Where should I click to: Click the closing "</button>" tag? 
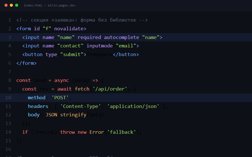coord(126,55)
